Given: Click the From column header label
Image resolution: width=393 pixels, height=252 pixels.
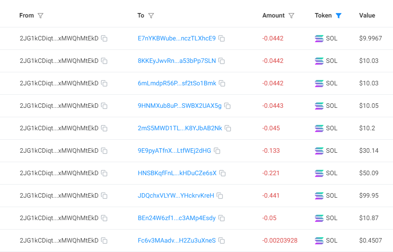Looking at the screenshot, I should (x=27, y=16).
